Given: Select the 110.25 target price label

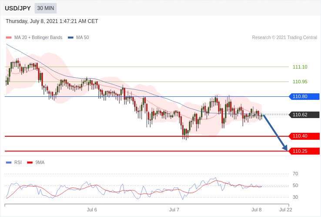Looking at the screenshot, I should 304,151.
